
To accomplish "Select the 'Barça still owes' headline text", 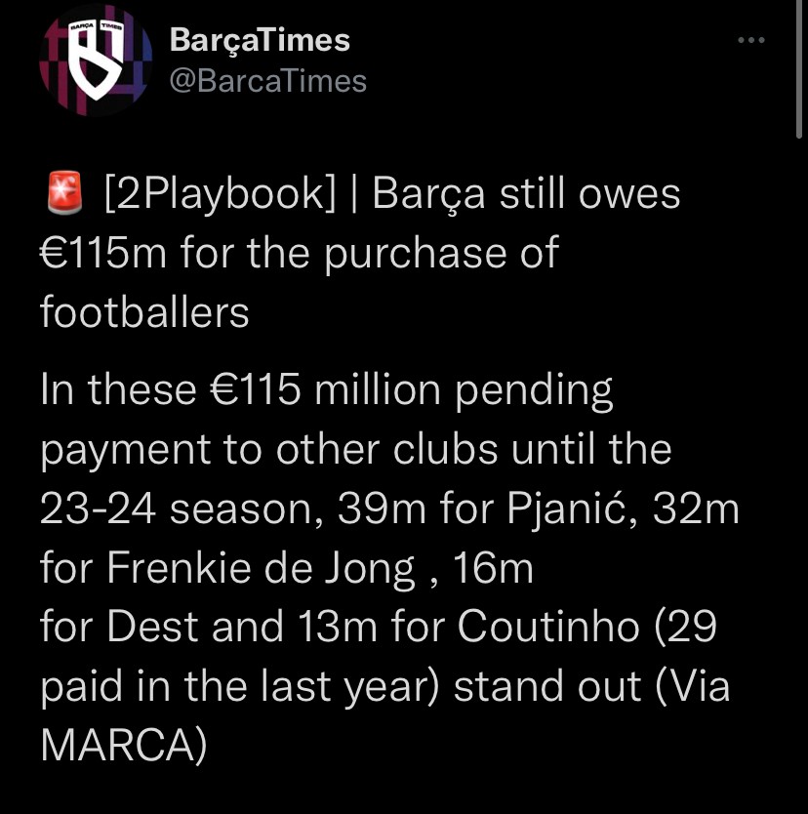I will tap(526, 194).
